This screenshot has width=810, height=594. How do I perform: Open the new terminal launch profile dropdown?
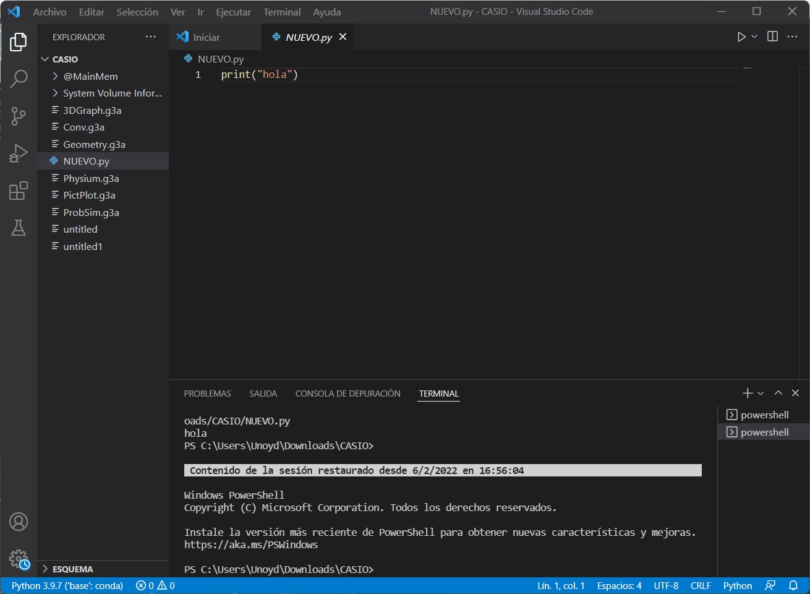coord(761,394)
